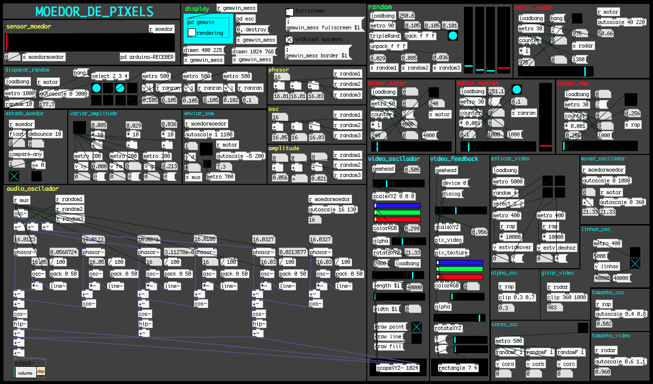The height and width of the screenshot is (384, 653).
Task: Click black square above 240 in motor_motor
Action: tap(434, 92)
